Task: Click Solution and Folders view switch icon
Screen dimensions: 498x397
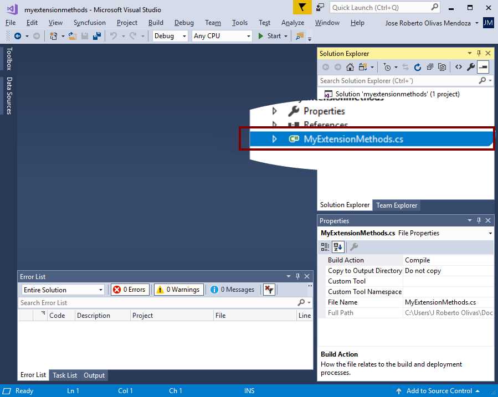Action: pyautogui.click(x=363, y=67)
